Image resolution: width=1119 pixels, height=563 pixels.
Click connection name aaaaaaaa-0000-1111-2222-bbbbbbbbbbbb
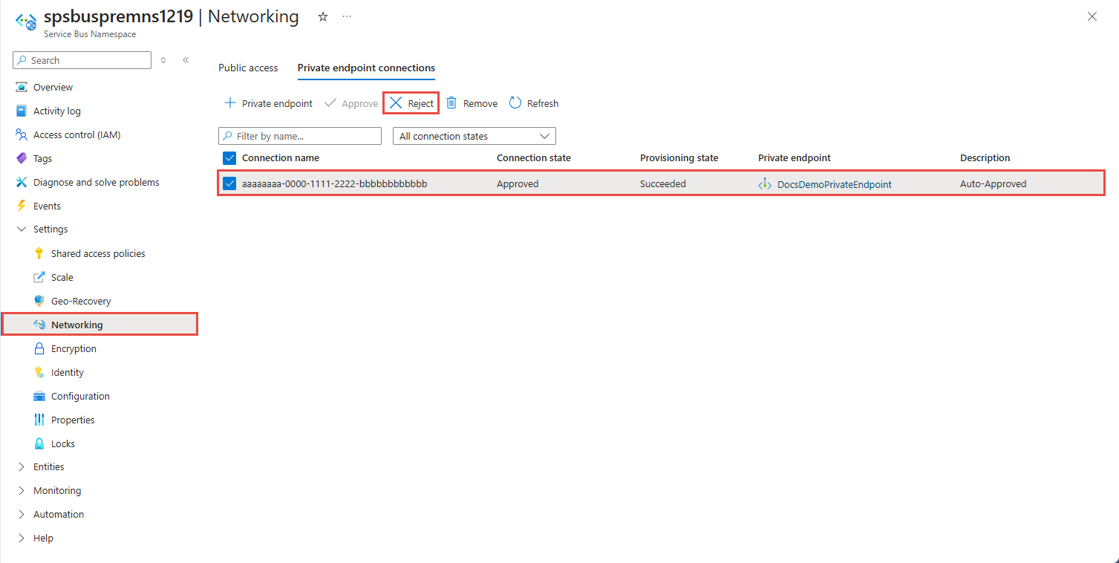335,183
